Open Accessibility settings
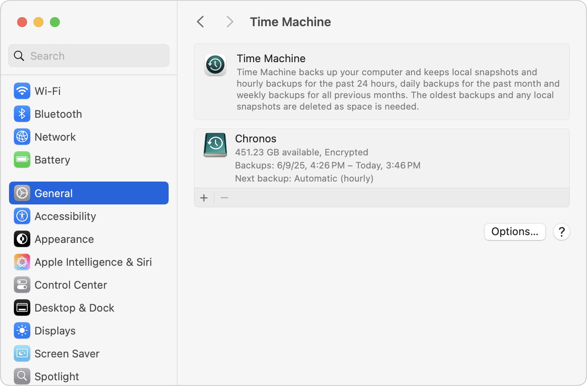 pyautogui.click(x=89, y=216)
